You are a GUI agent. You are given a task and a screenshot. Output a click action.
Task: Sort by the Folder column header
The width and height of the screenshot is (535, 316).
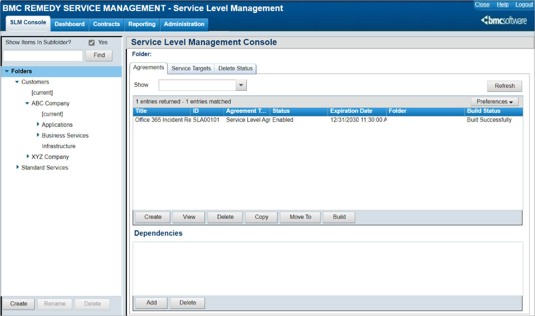coord(426,111)
